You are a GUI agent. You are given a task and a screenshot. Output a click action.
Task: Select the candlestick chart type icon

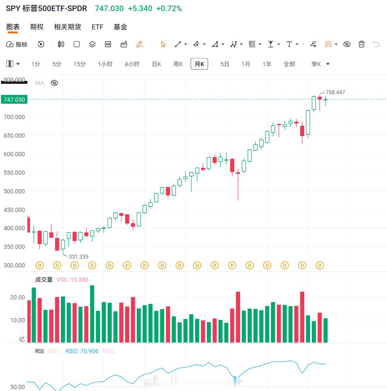[x=61, y=44]
